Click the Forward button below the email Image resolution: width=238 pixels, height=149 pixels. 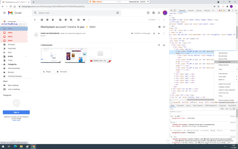tap(62, 72)
